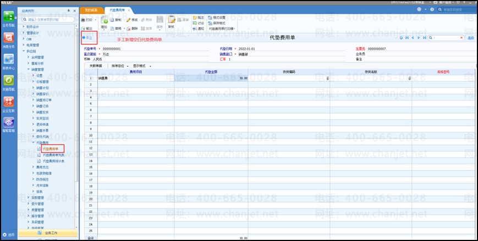478x241 pixels.
Task: Click the 业务工作 tab at bottom
Action: (47, 233)
